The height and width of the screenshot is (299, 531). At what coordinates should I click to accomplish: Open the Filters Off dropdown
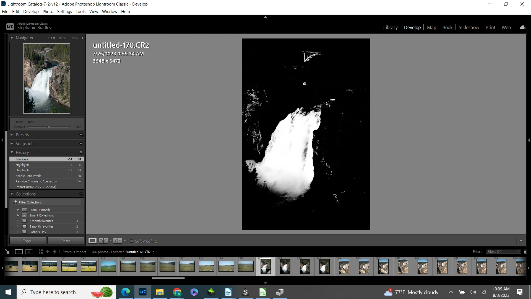click(x=503, y=252)
